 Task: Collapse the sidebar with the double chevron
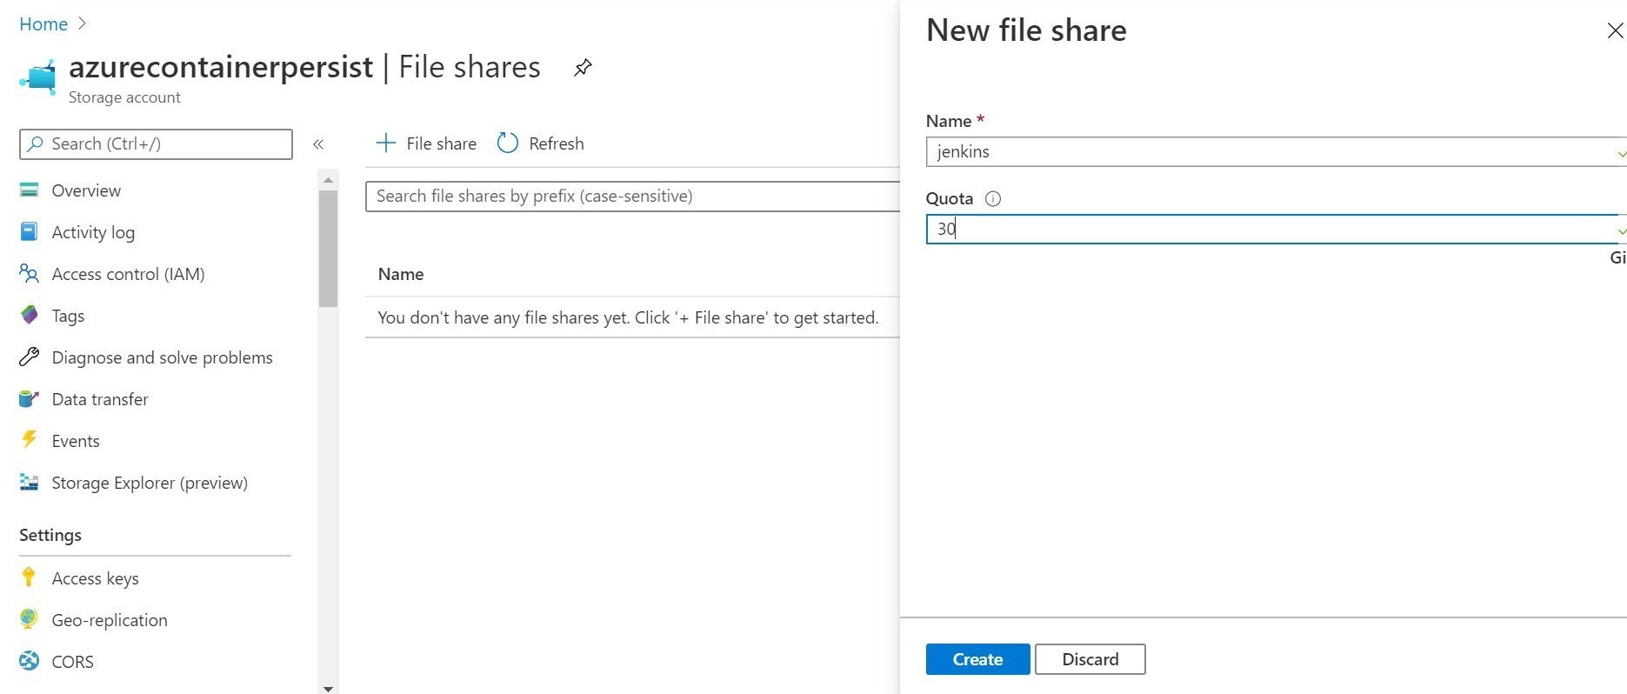coord(318,144)
